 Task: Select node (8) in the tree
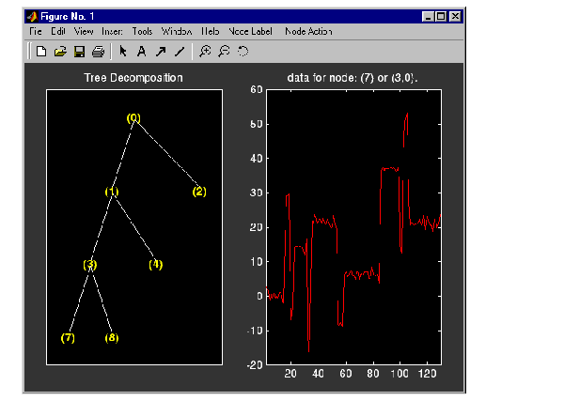(x=112, y=338)
